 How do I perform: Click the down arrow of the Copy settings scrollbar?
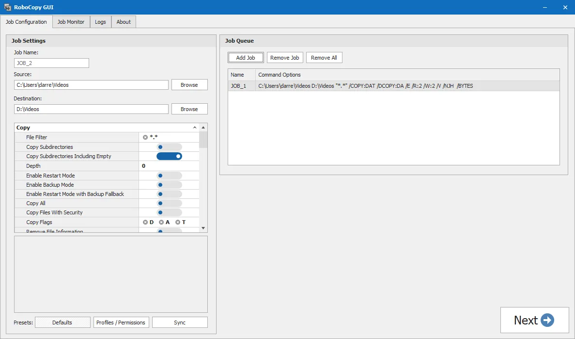(203, 227)
